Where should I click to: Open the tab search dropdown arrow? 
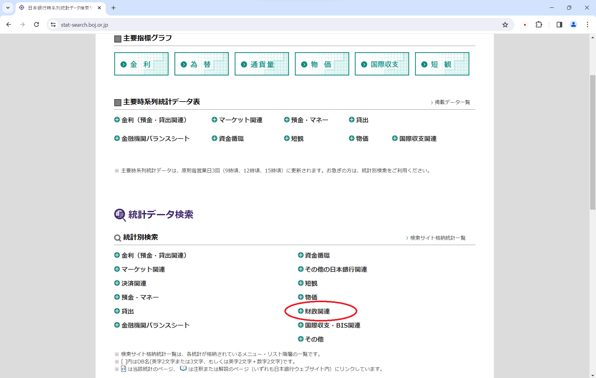[x=8, y=8]
